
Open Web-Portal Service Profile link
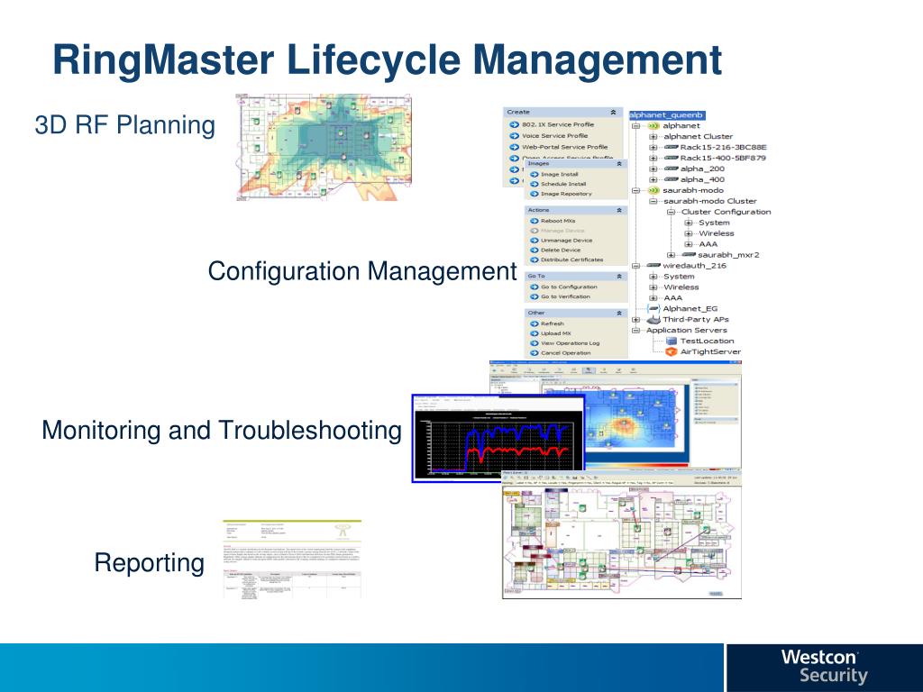pos(564,147)
